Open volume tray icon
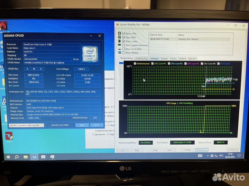This screenshot has width=249, height=186. coord(216,156)
